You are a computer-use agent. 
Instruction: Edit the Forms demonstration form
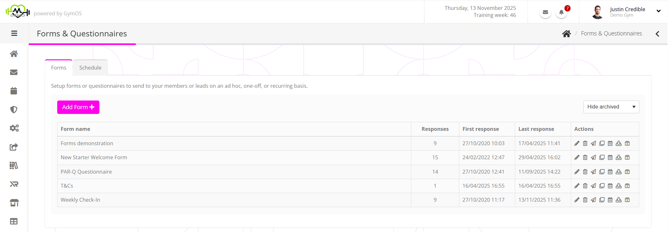coord(577,143)
